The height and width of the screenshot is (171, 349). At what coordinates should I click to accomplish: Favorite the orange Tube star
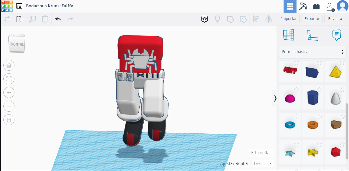pyautogui.click(x=319, y=117)
